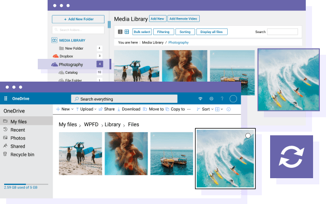The width and height of the screenshot is (326, 204).
Task: Click the WPFD breadcrumb in OneDrive
Action: pyautogui.click(x=91, y=124)
